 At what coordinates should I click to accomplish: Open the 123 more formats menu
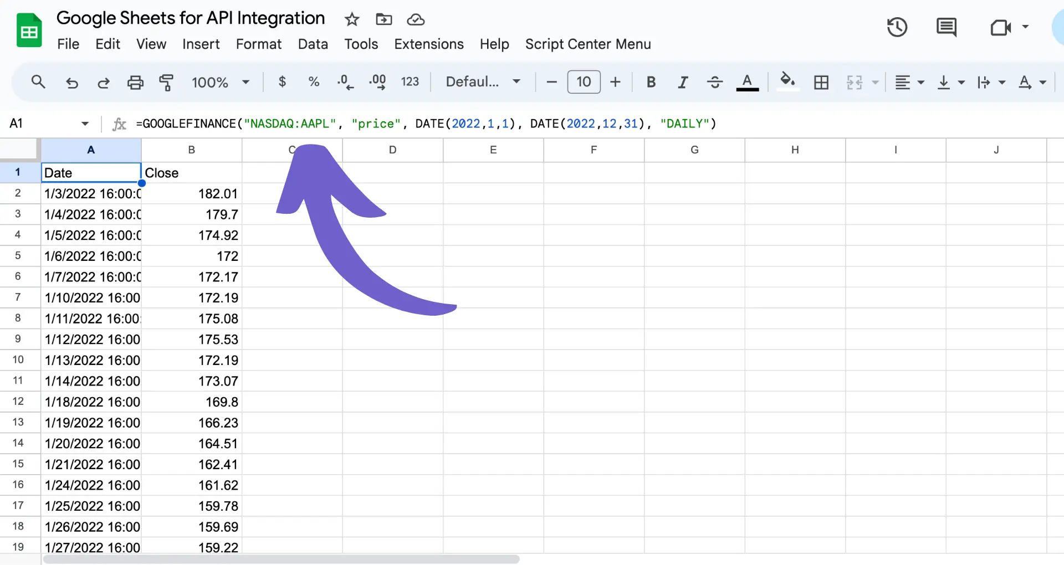coord(410,82)
